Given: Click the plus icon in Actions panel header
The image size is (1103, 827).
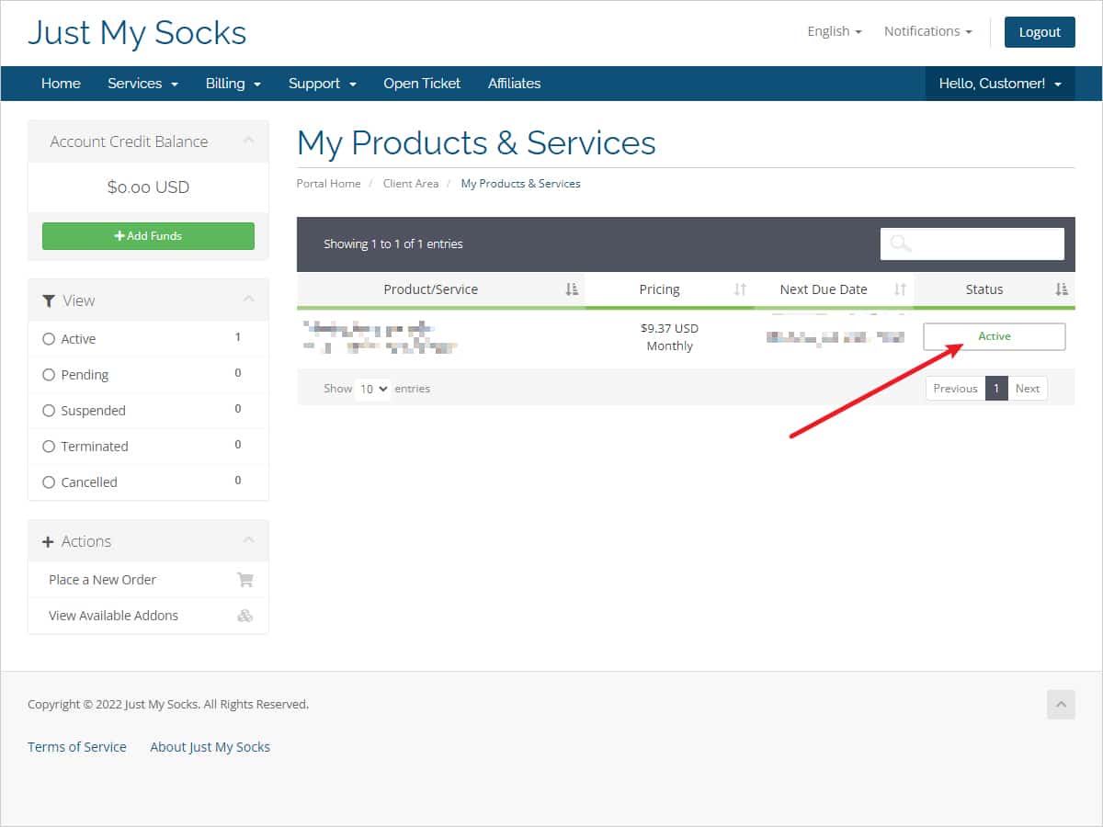Looking at the screenshot, I should [49, 541].
